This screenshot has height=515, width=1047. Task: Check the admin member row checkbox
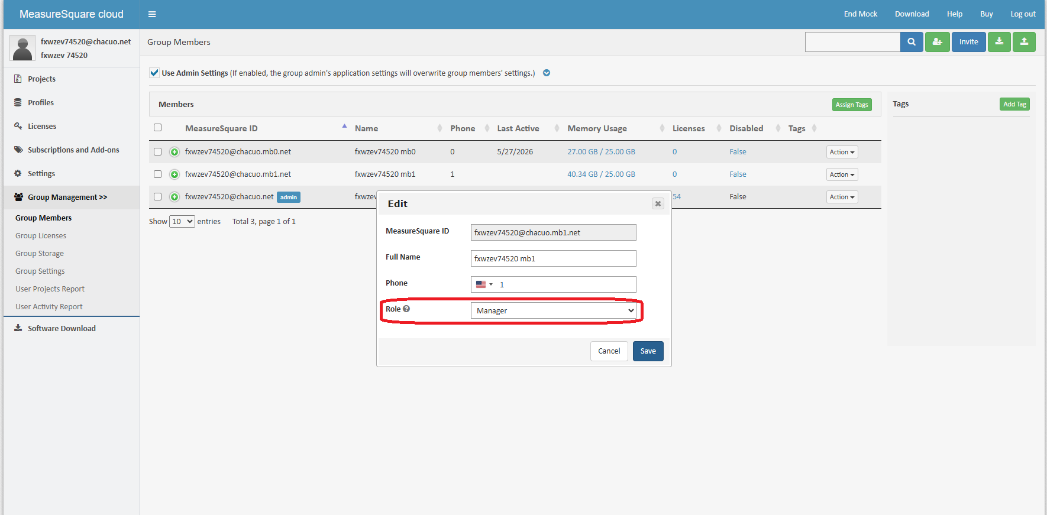point(157,197)
